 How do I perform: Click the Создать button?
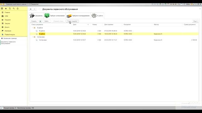[x=34, y=21]
